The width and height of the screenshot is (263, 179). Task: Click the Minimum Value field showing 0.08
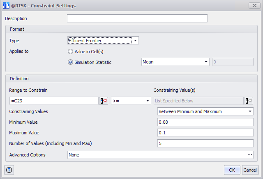click(x=205, y=122)
